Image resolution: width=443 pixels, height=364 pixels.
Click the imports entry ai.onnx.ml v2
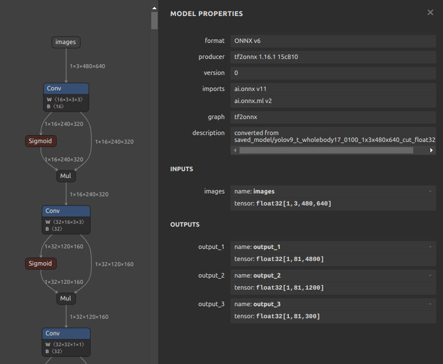pos(333,101)
